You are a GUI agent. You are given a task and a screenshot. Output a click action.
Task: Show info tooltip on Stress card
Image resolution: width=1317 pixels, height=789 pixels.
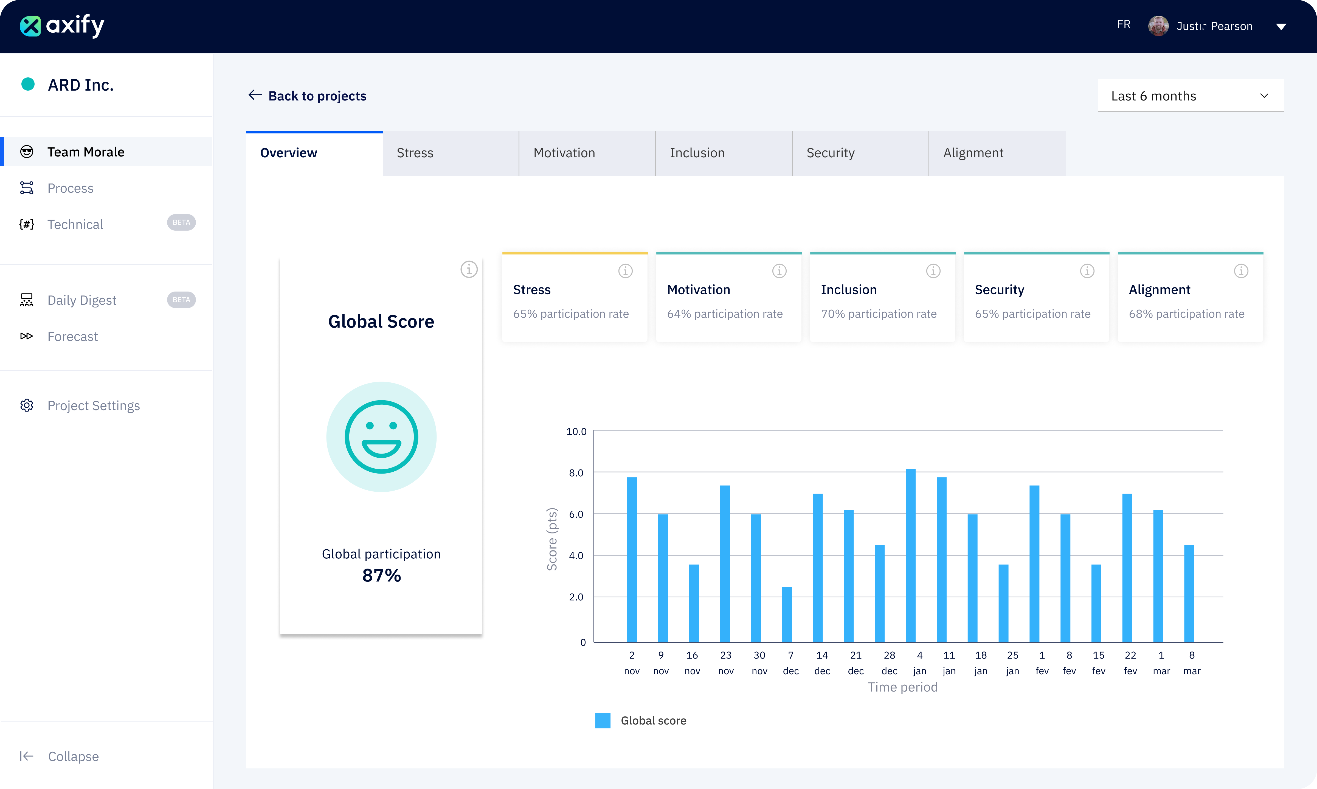pos(625,271)
